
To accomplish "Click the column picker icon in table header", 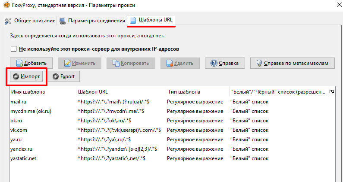I will click(332, 92).
